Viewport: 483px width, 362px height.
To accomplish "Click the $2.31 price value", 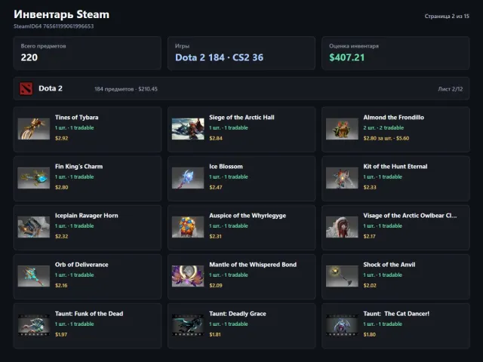I will (x=215, y=236).
